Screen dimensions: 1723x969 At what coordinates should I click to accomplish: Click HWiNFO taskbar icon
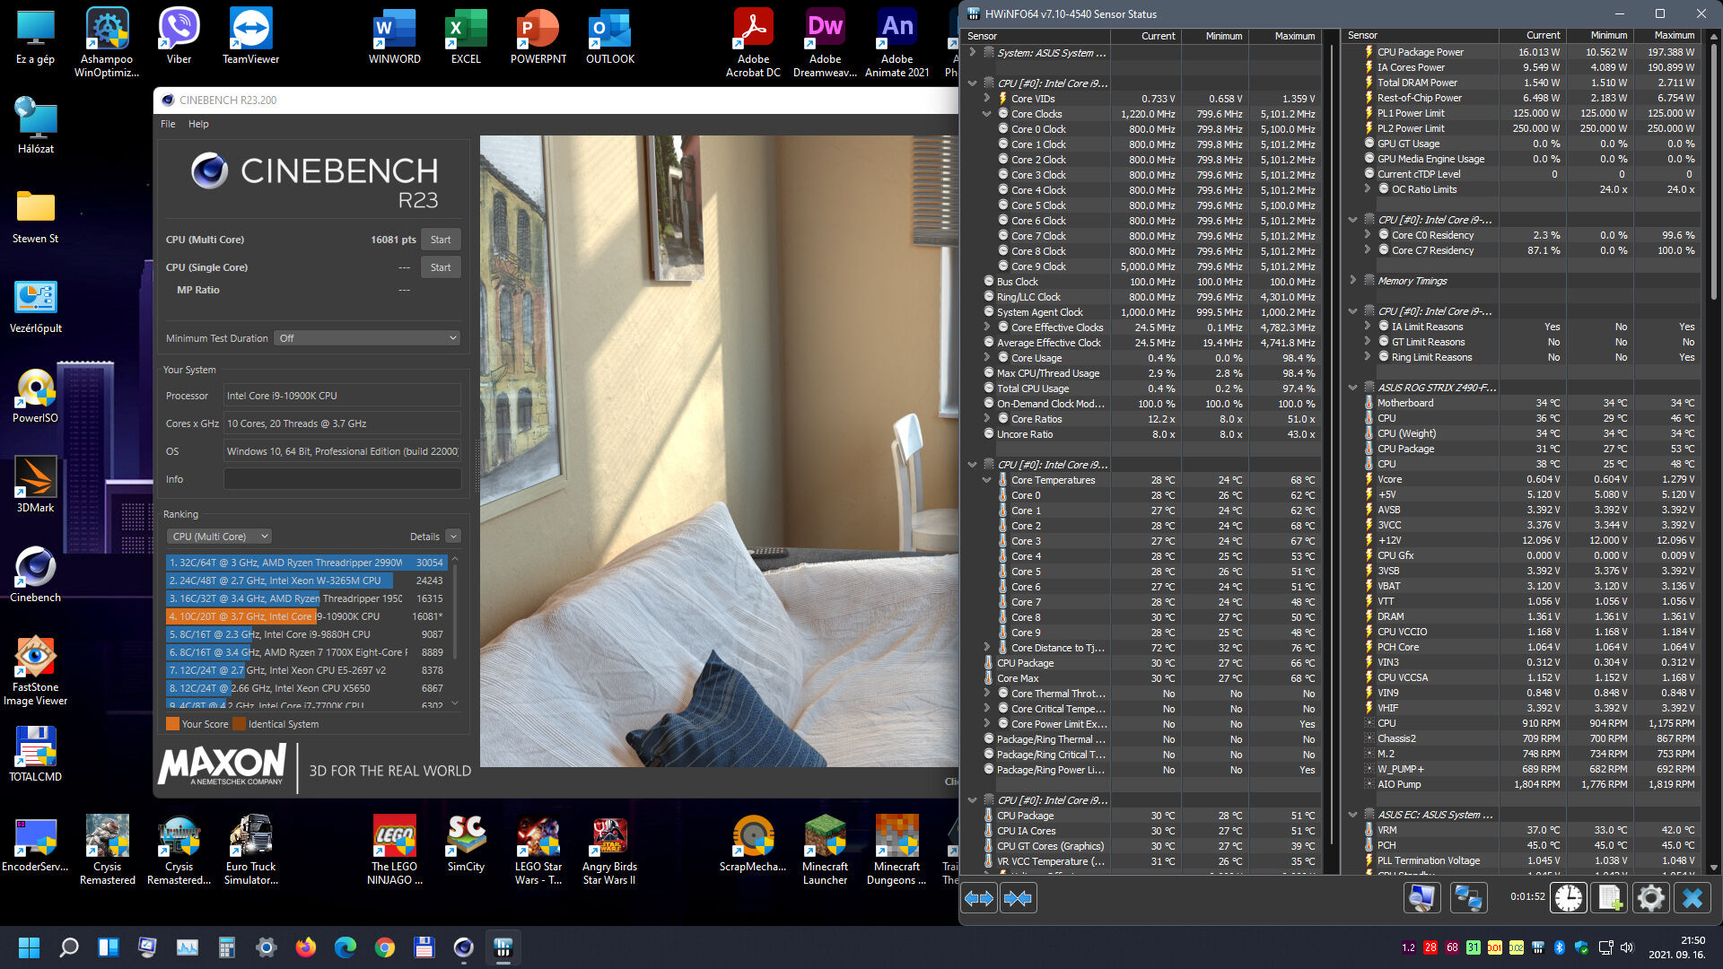[503, 947]
